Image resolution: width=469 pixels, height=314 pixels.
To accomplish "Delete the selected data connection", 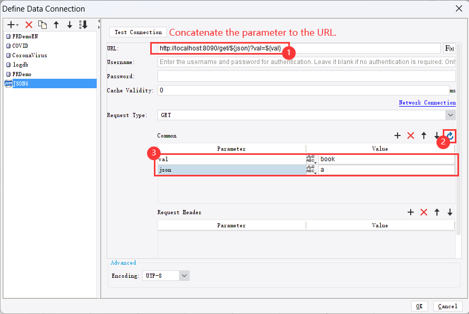I will point(29,24).
